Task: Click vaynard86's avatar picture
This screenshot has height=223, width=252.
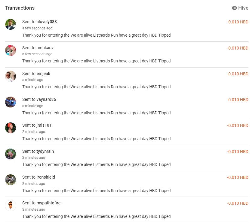Action: click(11, 102)
